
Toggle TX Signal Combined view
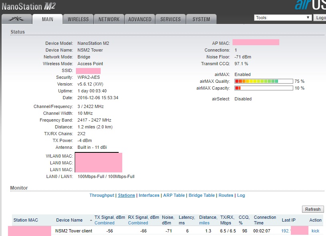tap(104, 223)
